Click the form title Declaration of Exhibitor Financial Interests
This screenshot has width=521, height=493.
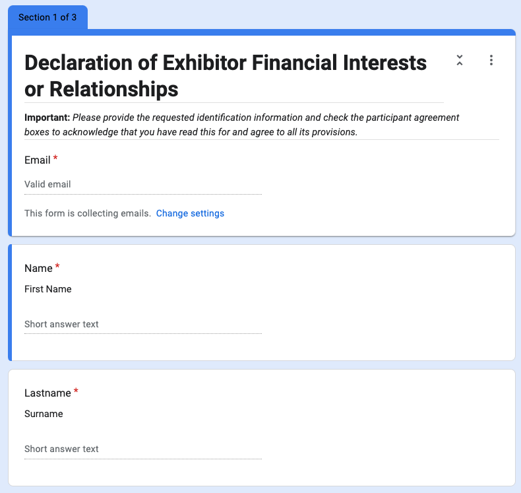click(x=225, y=75)
